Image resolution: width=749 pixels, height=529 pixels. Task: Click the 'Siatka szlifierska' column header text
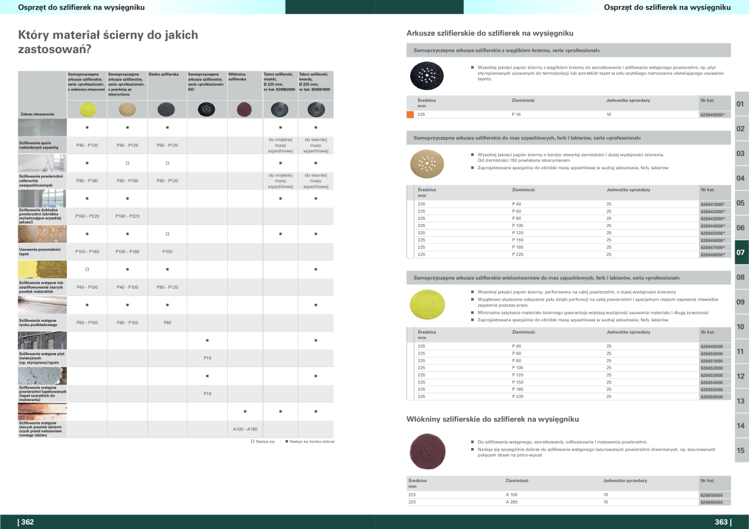click(x=163, y=74)
